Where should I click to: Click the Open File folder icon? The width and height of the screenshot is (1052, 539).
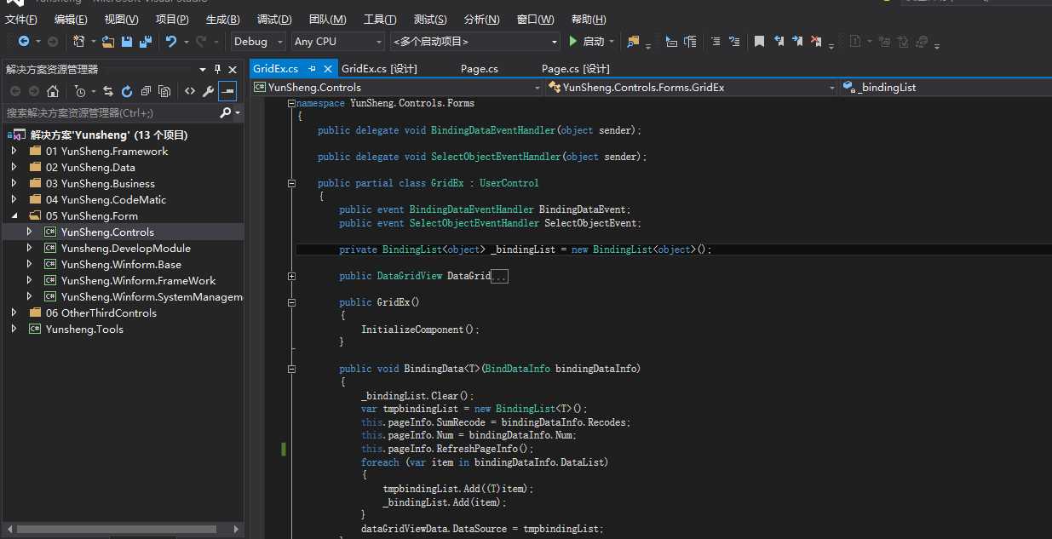coord(108,41)
